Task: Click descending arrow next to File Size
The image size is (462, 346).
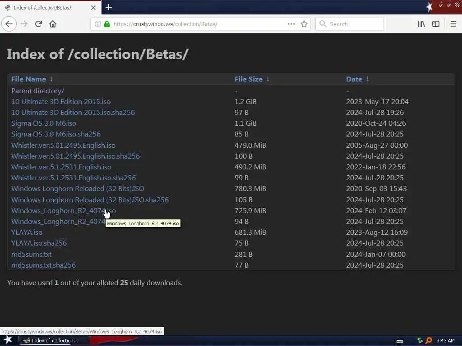Action: (x=268, y=79)
